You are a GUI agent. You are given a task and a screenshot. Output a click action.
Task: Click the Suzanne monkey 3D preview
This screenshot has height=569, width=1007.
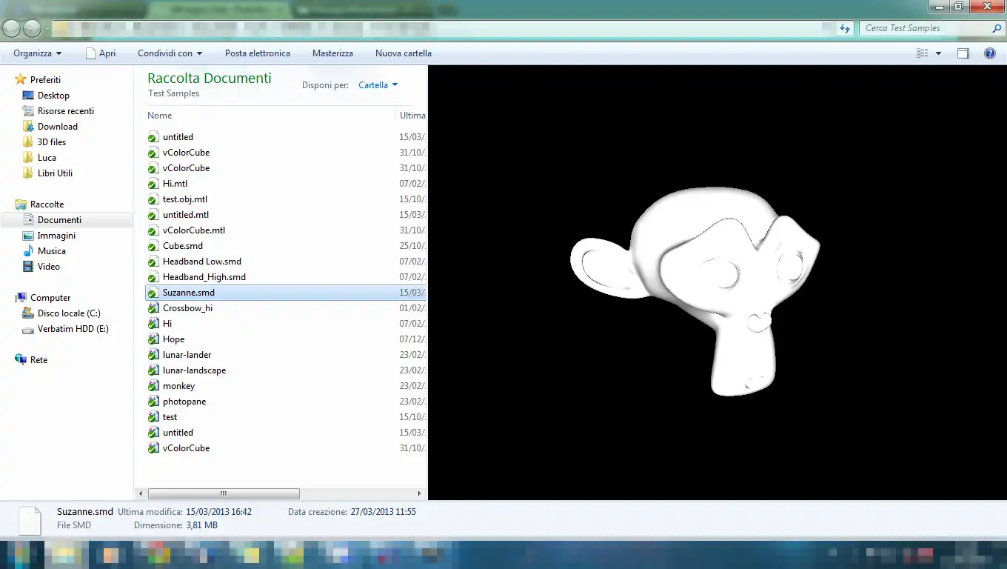point(695,290)
